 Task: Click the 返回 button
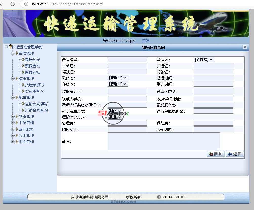click(x=235, y=154)
